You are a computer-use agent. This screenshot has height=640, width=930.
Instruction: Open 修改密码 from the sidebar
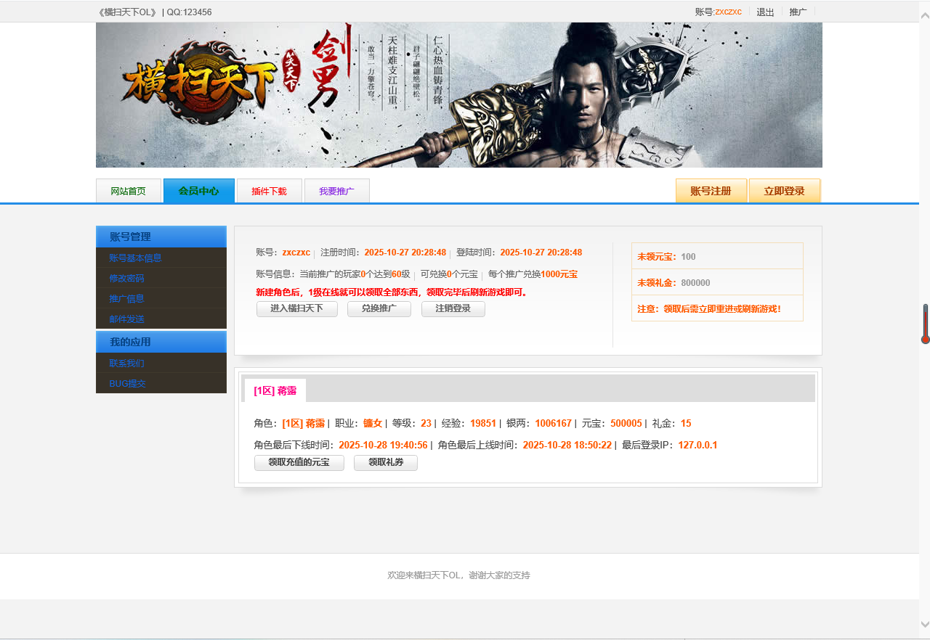126,278
